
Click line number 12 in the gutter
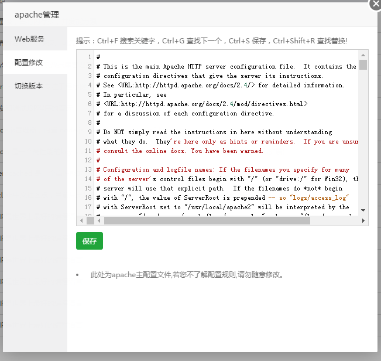coord(88,160)
